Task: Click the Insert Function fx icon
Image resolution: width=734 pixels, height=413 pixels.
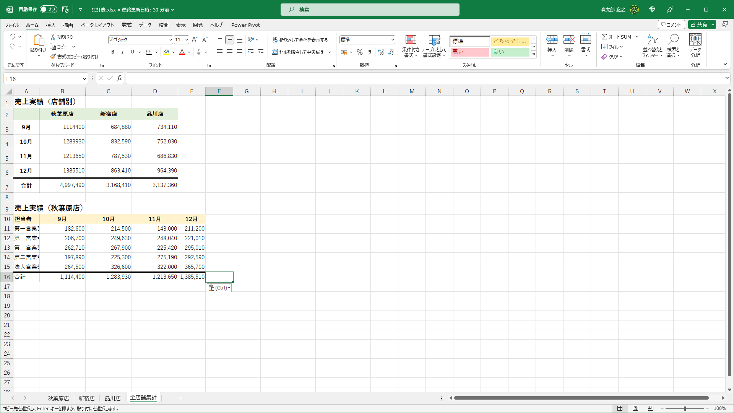Action: coord(120,78)
